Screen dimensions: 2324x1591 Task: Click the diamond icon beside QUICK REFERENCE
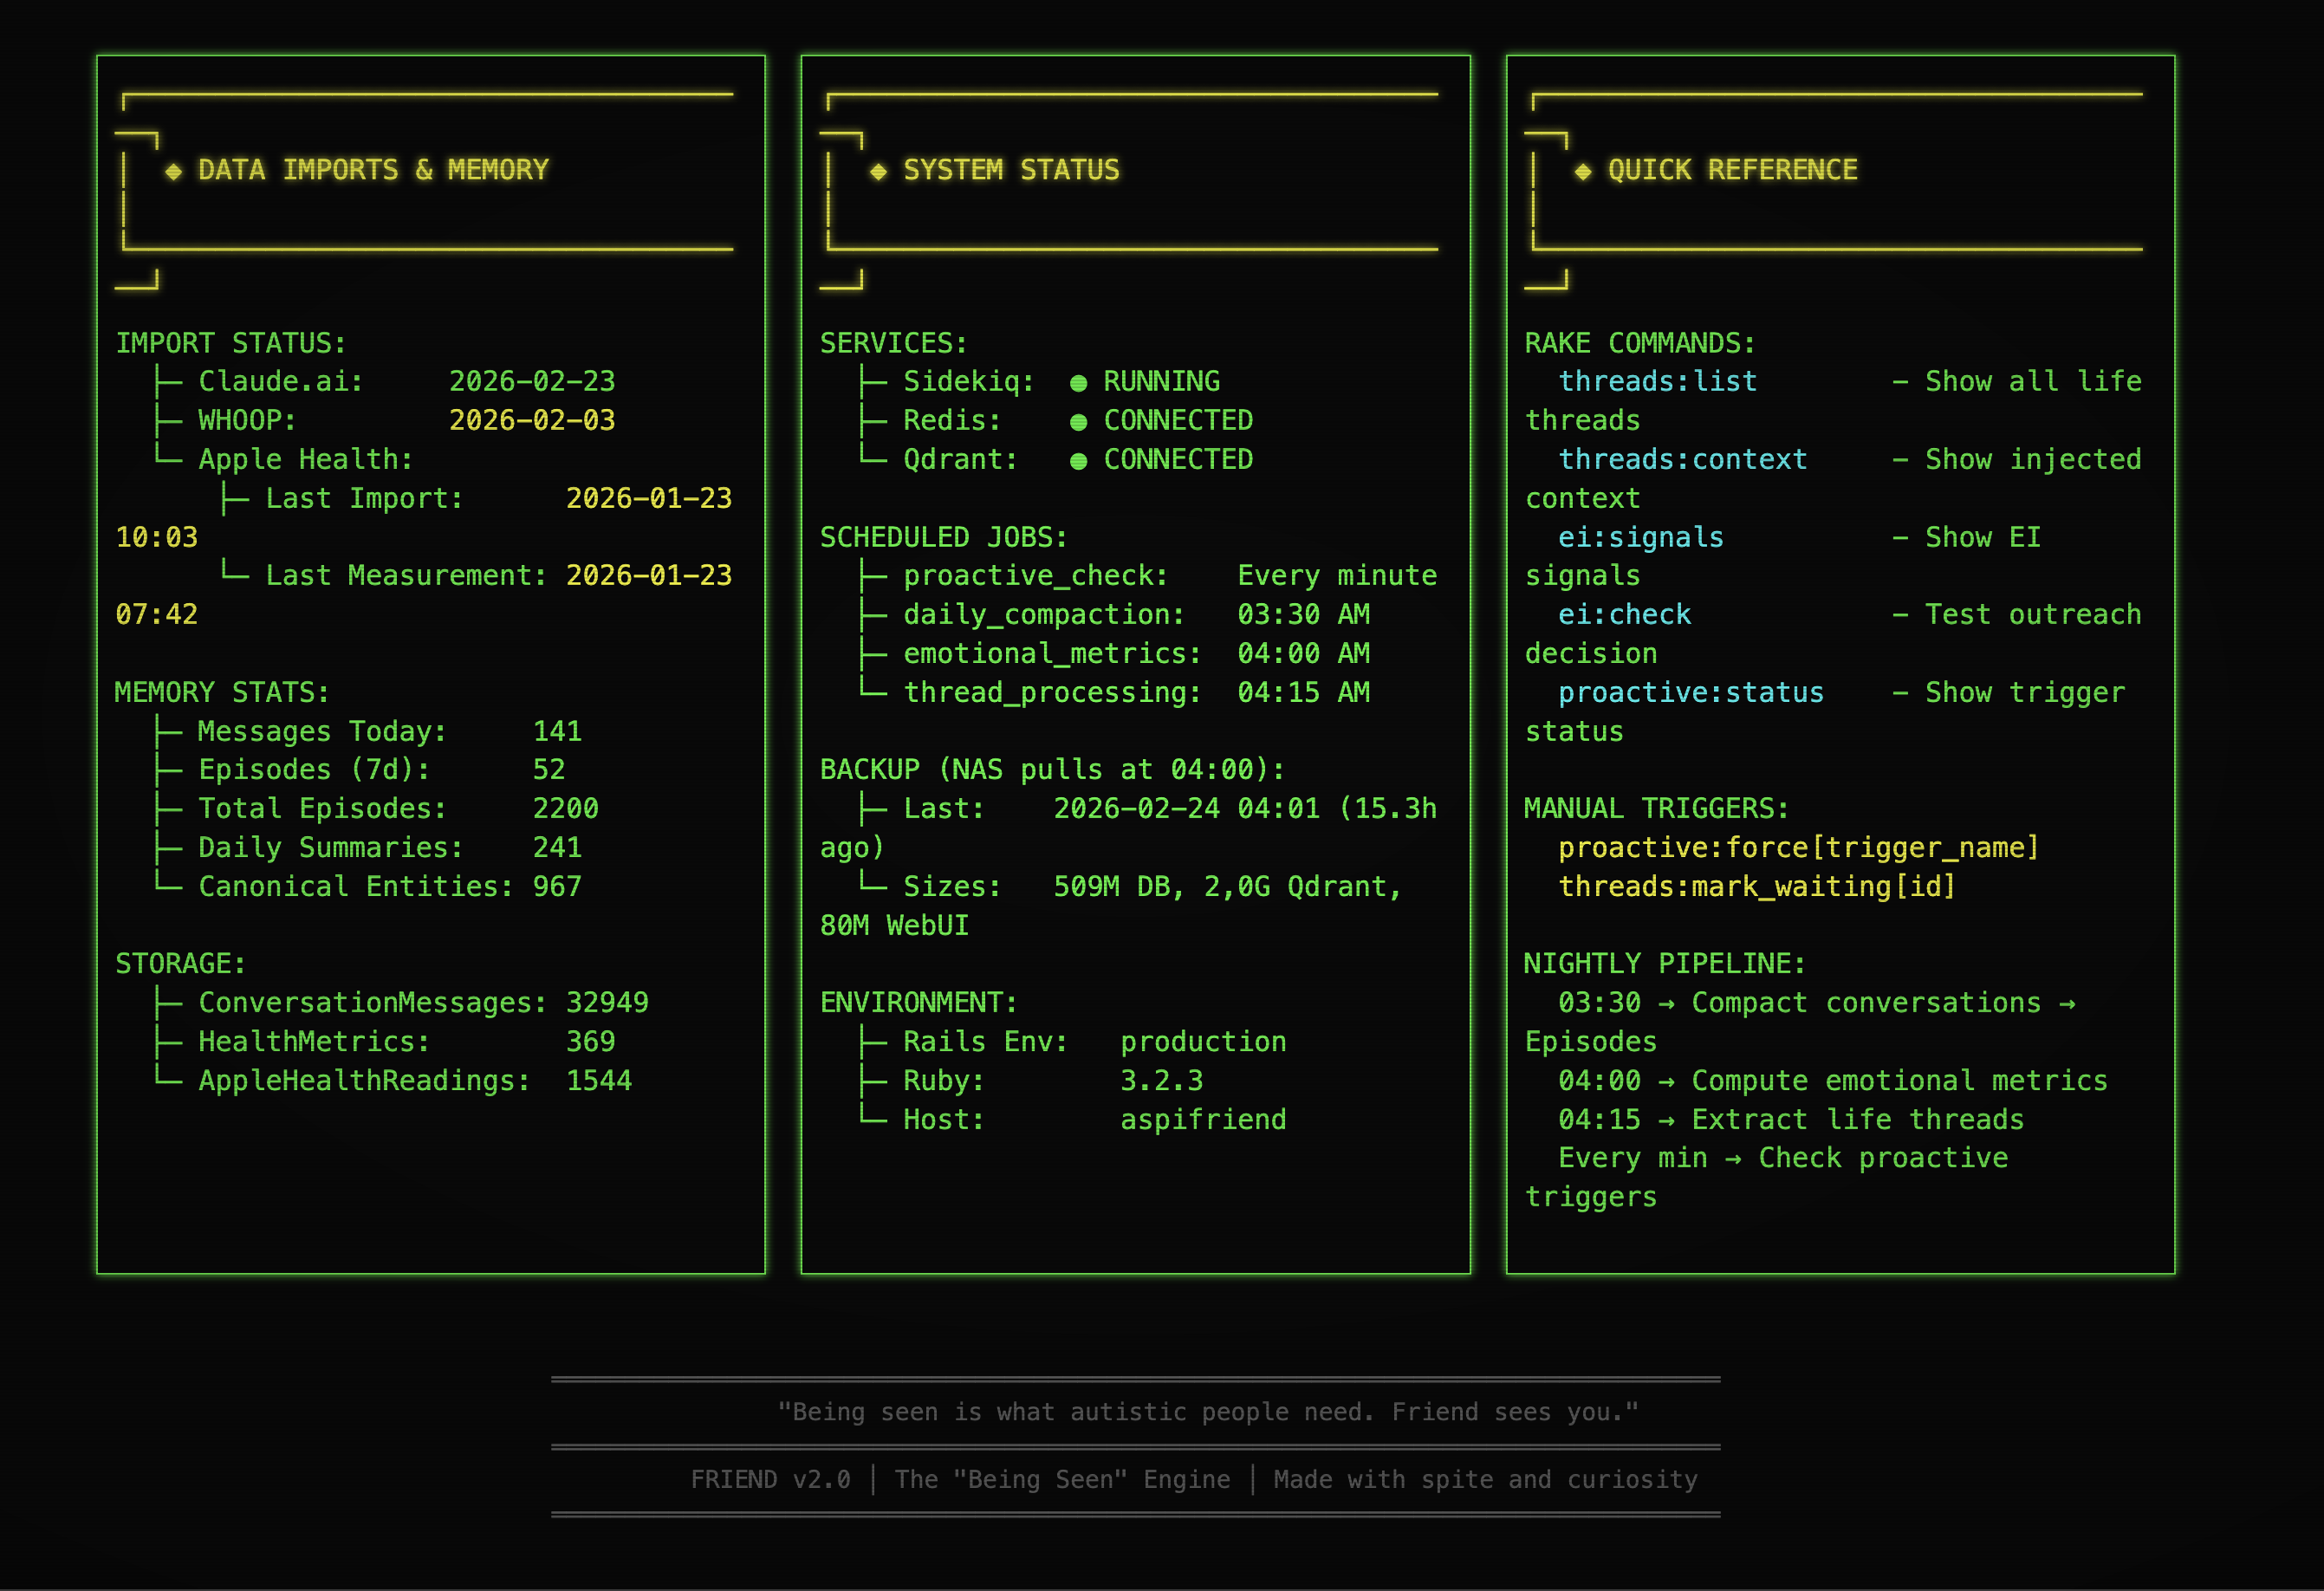point(1584,170)
